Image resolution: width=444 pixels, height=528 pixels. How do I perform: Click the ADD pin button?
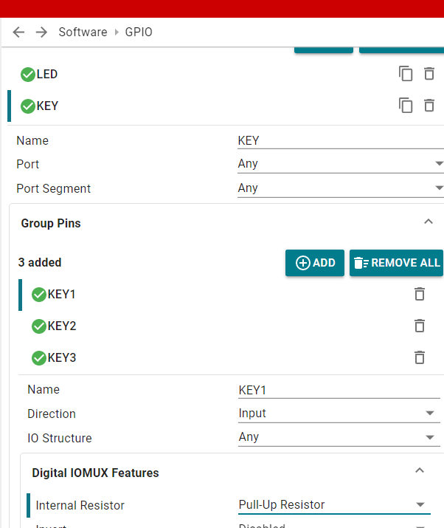(315, 263)
